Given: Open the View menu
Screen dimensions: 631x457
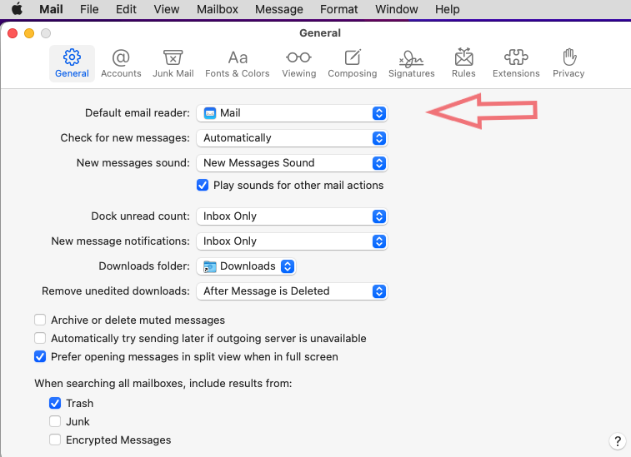Looking at the screenshot, I should tap(166, 9).
